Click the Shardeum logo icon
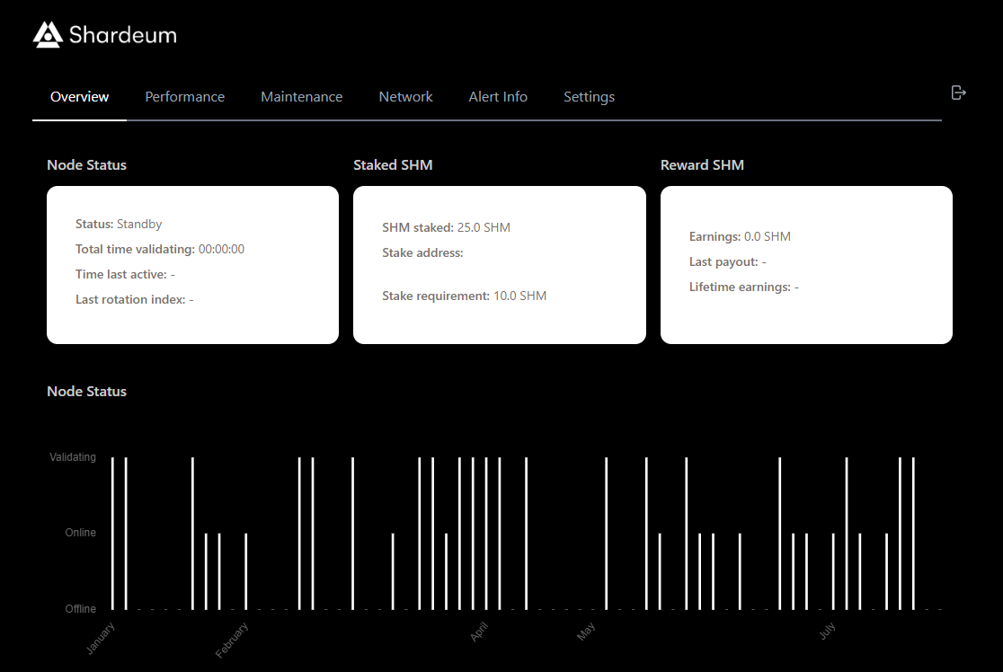 [x=48, y=34]
